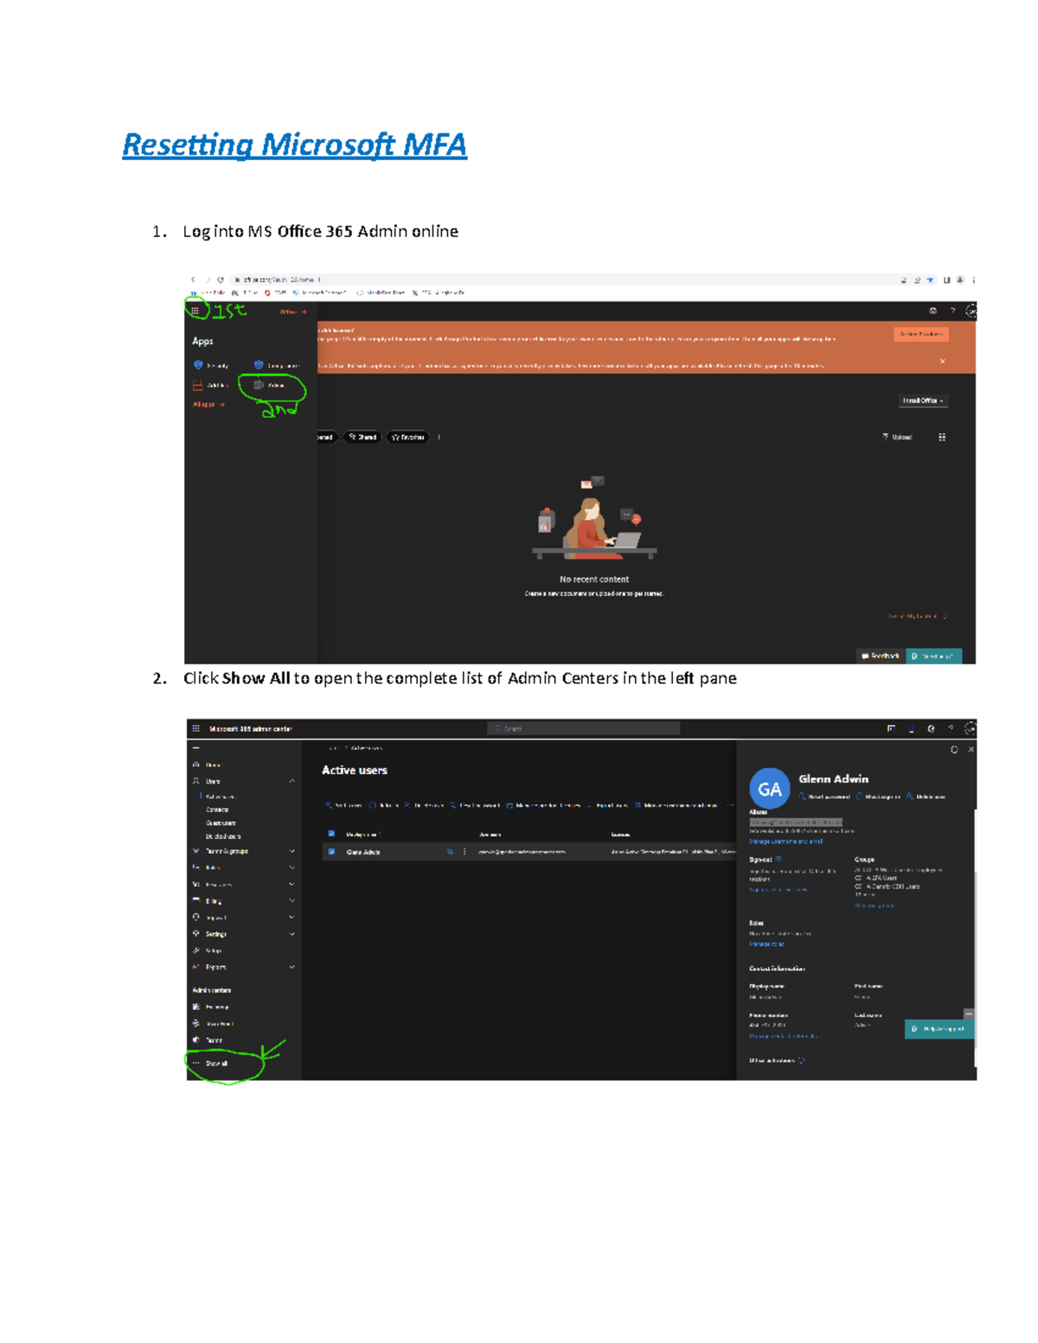Open the Help icon in the admin center header

point(950,727)
